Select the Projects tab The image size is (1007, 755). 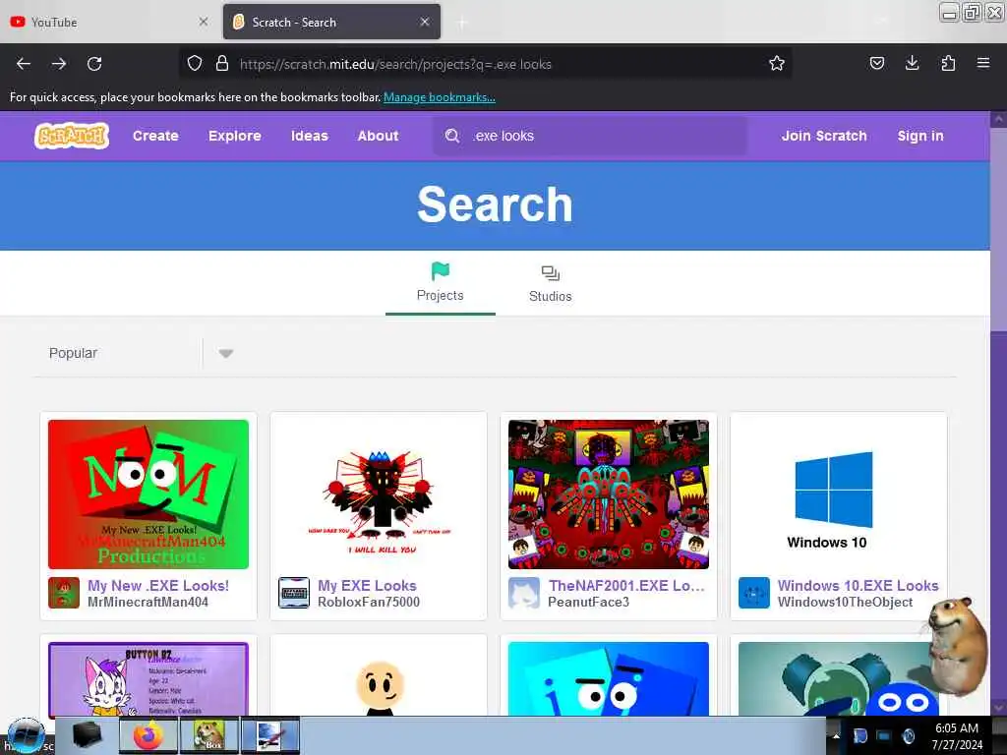(441, 283)
